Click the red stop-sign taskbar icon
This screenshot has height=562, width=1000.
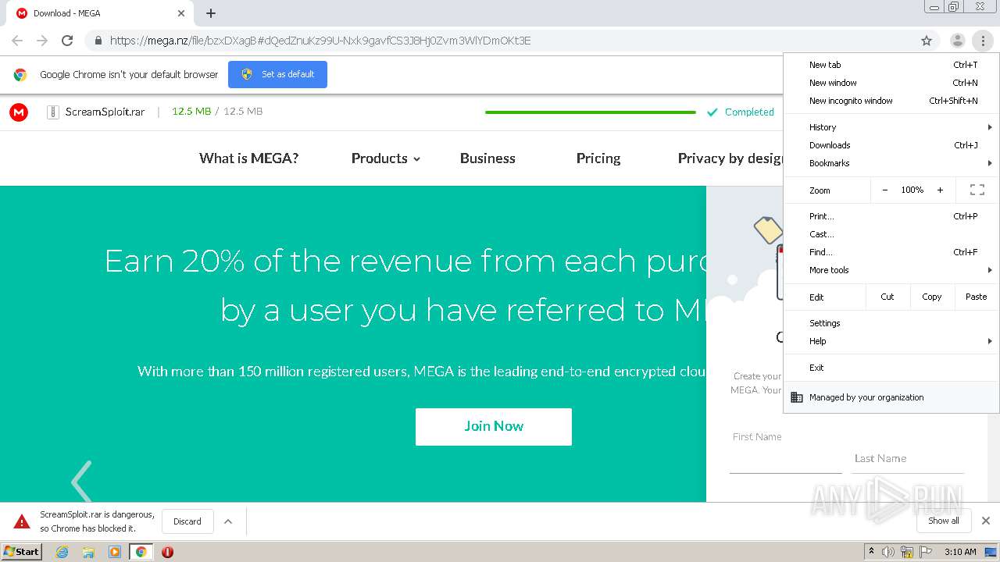167,552
